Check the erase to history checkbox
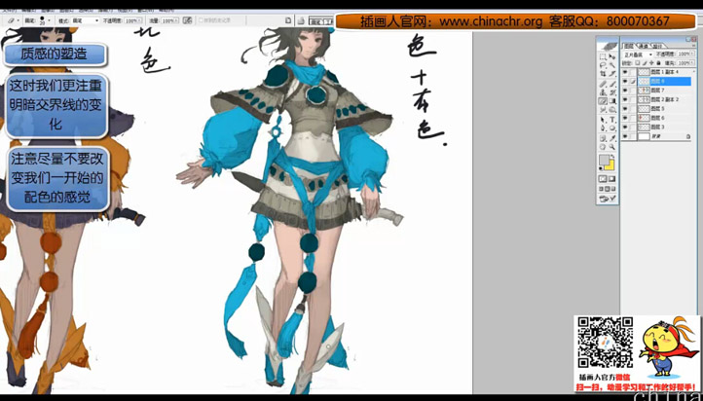 click(x=201, y=20)
